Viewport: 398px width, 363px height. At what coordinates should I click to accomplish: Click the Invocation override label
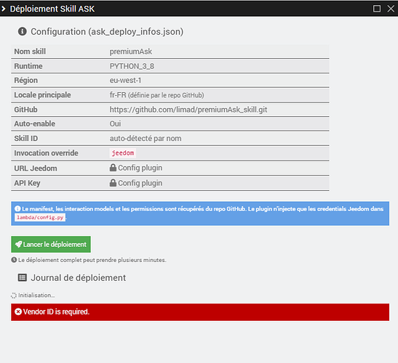tap(46, 153)
